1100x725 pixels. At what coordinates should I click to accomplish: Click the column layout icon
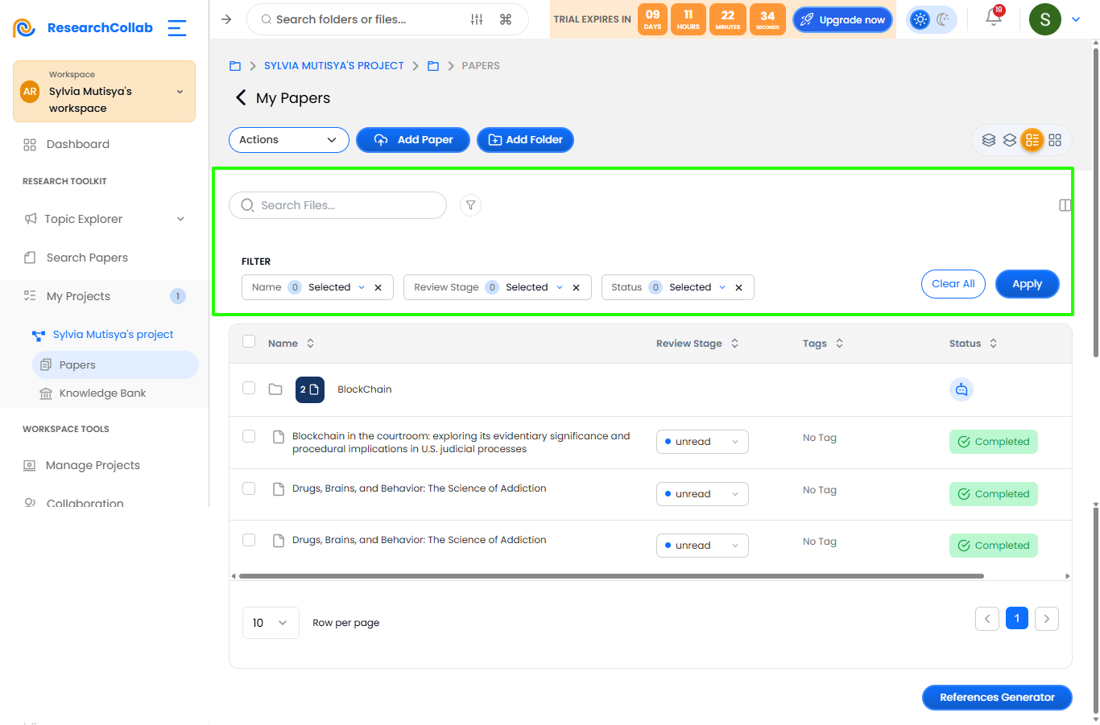[1065, 205]
